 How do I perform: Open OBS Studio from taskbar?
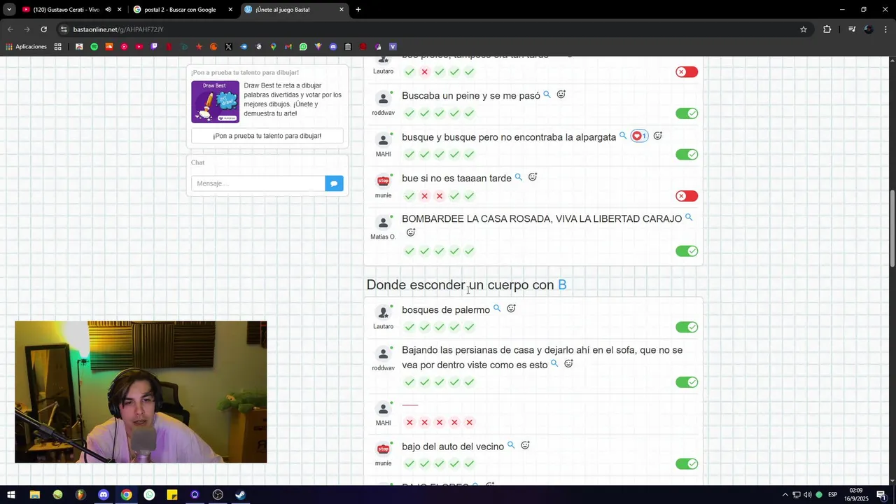pos(218,495)
